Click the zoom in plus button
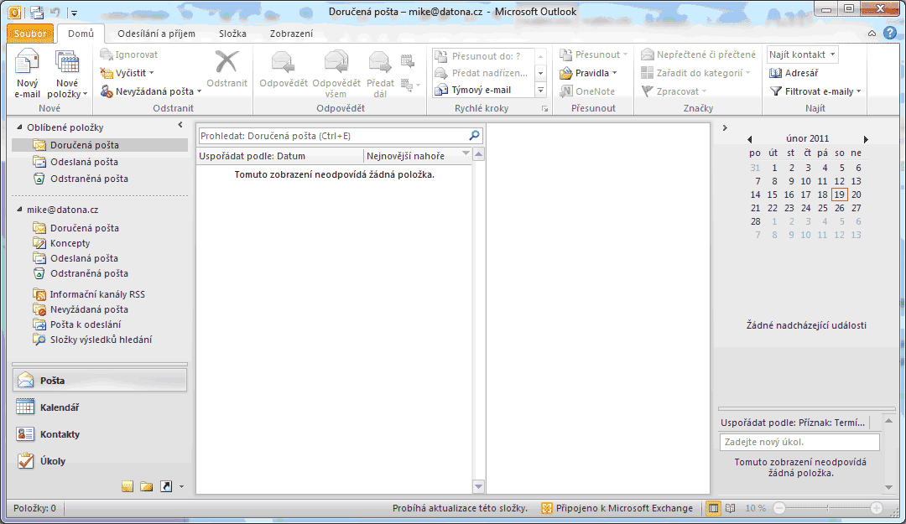The image size is (906, 524). 877,508
